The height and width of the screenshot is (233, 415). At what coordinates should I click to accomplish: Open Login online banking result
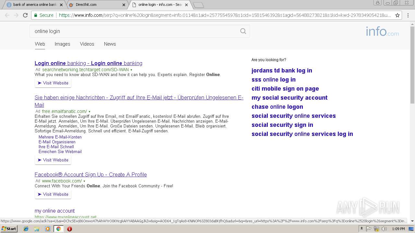click(x=89, y=63)
